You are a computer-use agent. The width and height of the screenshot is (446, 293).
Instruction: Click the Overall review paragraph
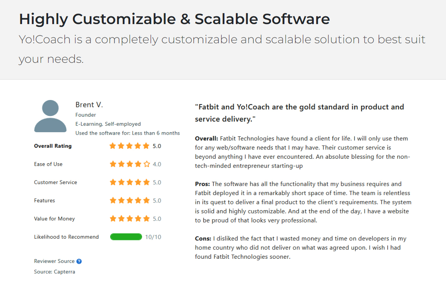point(302,152)
